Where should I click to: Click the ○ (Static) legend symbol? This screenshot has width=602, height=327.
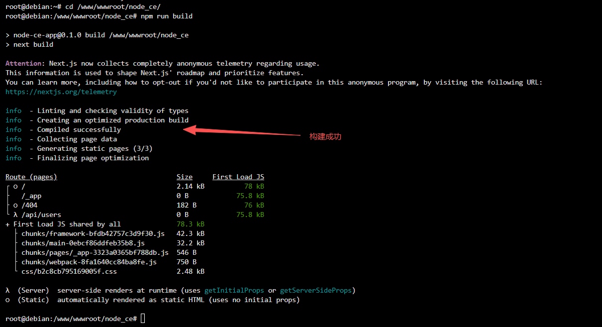[x=7, y=300]
